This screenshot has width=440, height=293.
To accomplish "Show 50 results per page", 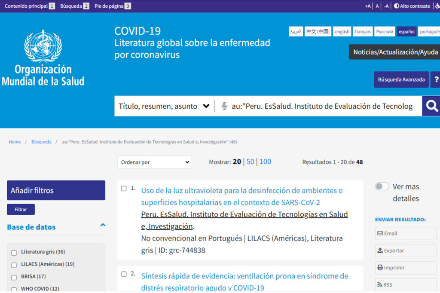I will (250, 162).
